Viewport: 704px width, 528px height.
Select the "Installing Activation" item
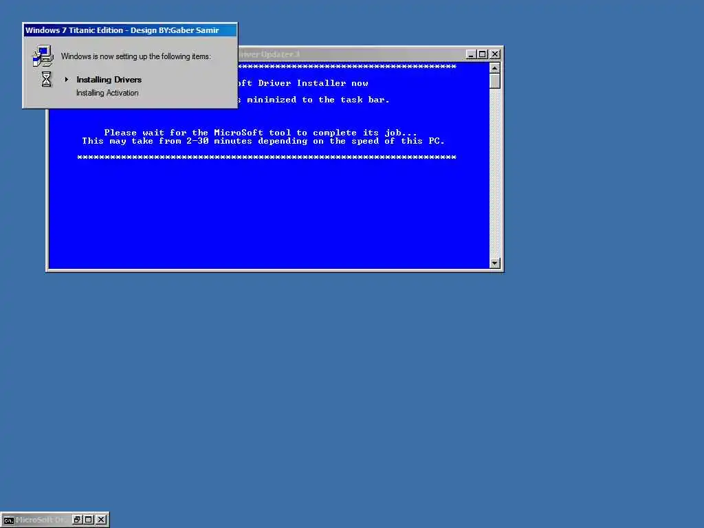click(107, 93)
